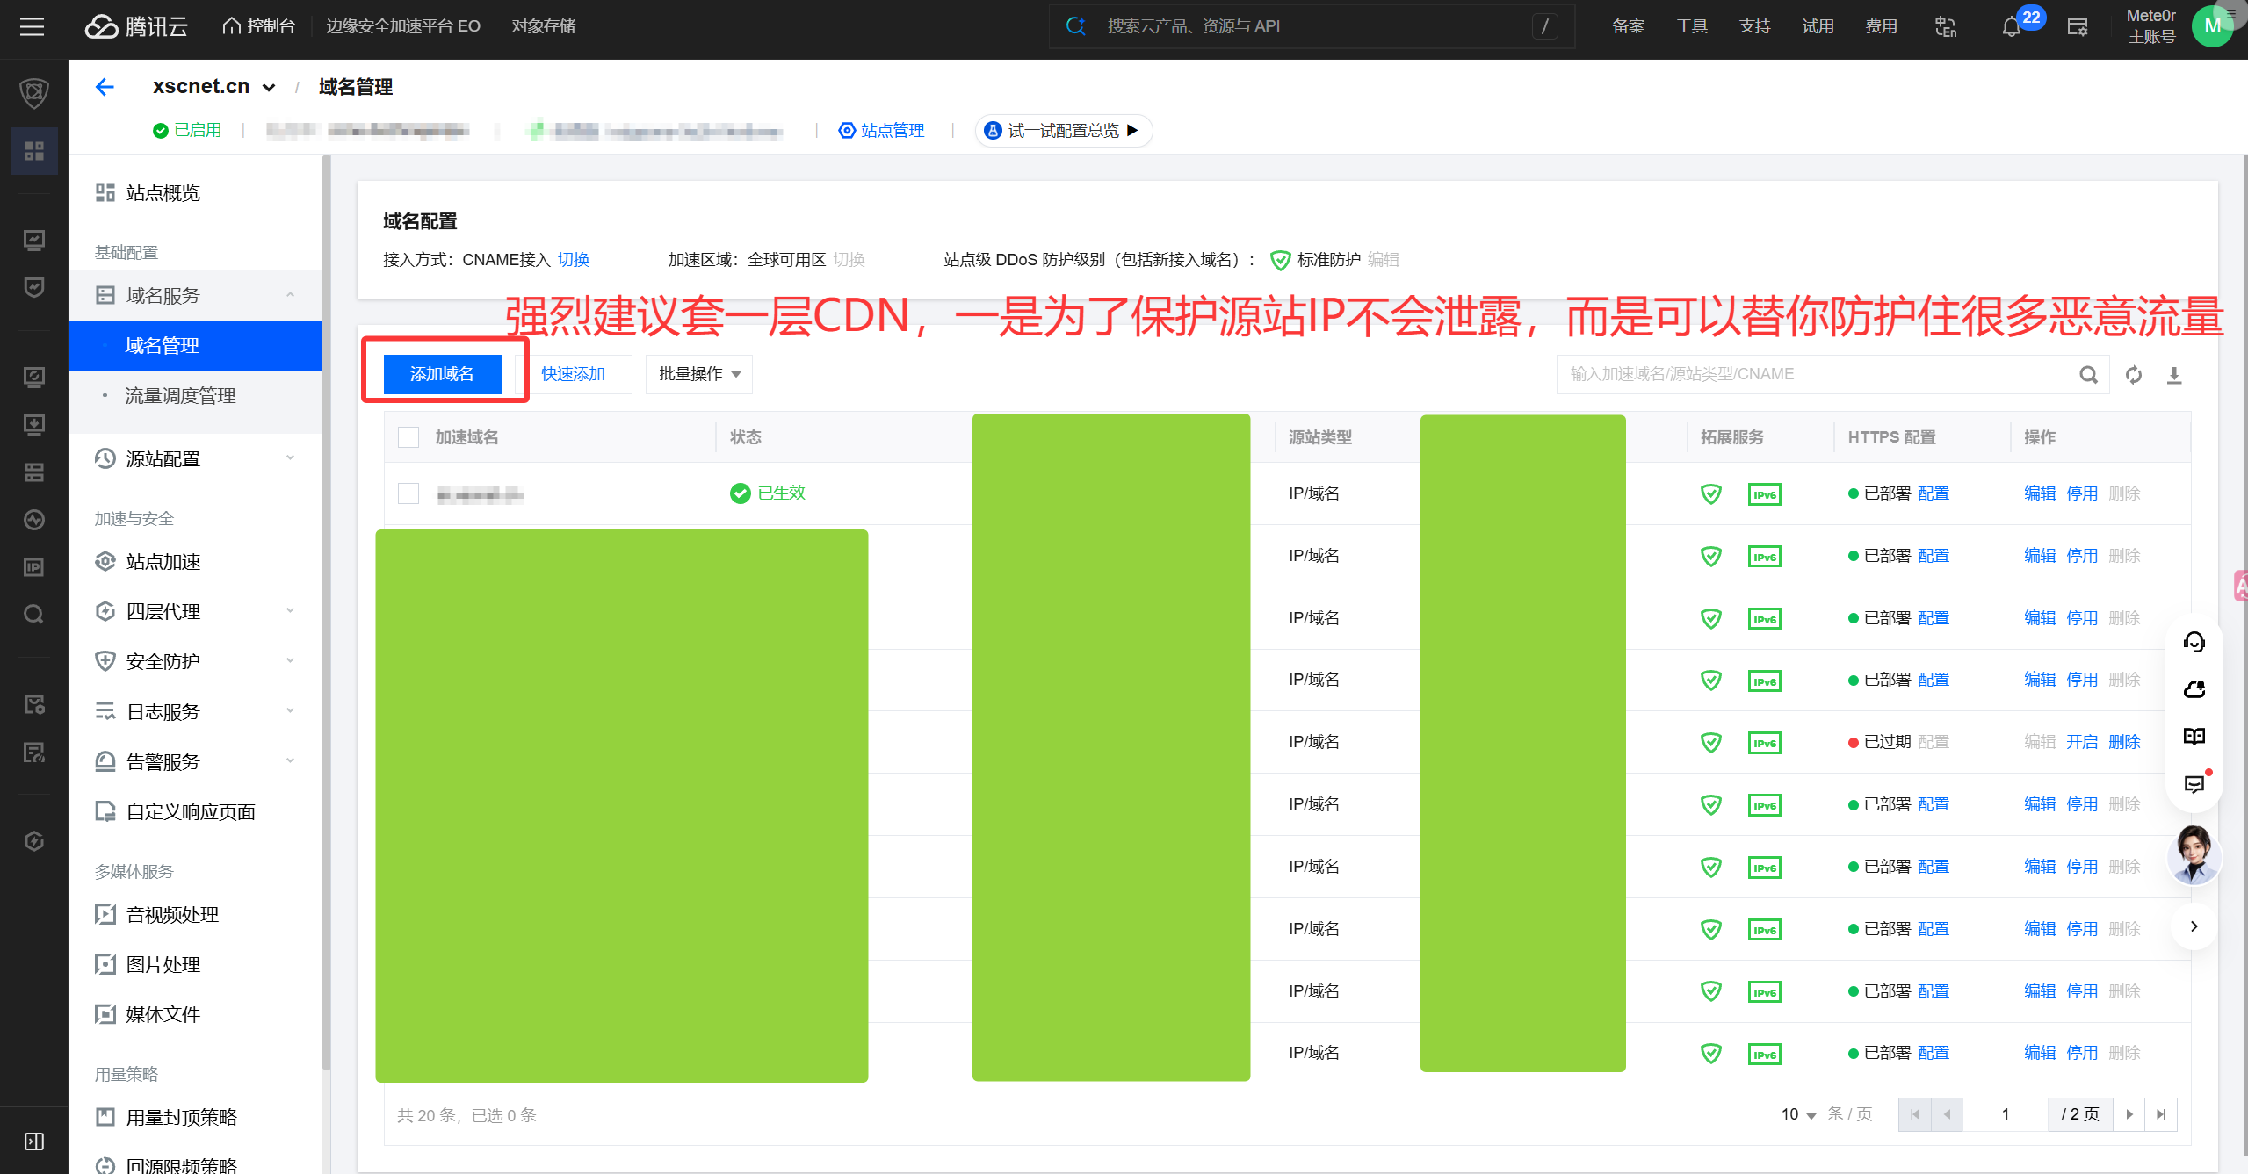Viewport: 2248px width, 1174px height.
Task: Open the notifications bell
Action: point(2011,27)
